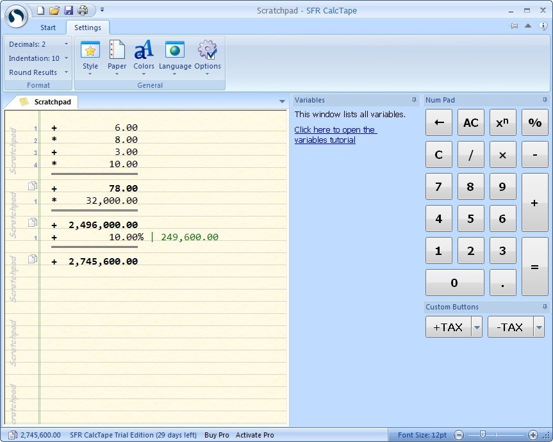Click Activate Pro in the status bar
The image size is (553, 442).
pos(254,435)
